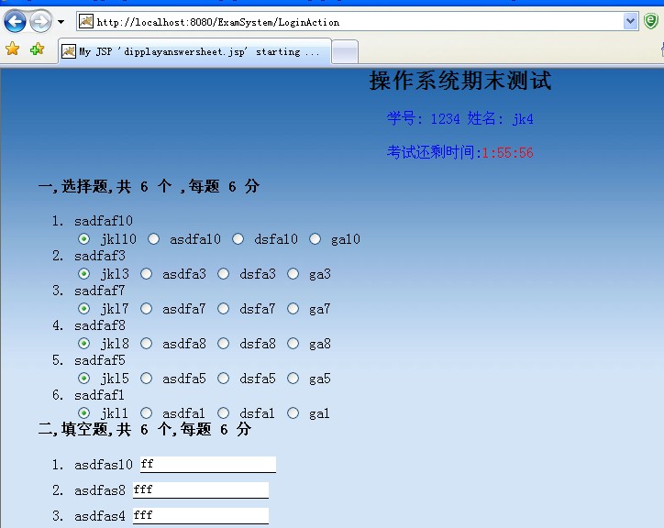Click question text 'sadfaf1'
The width and height of the screenshot is (664, 528).
(x=99, y=395)
